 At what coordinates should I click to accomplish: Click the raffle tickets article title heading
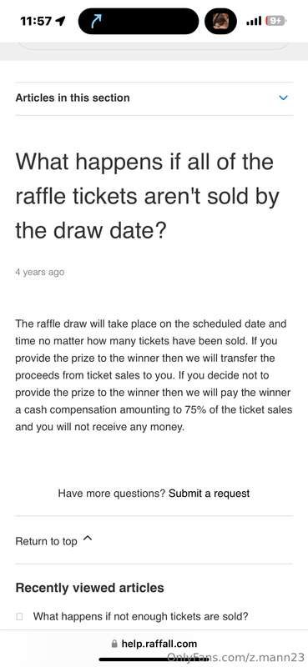point(148,197)
